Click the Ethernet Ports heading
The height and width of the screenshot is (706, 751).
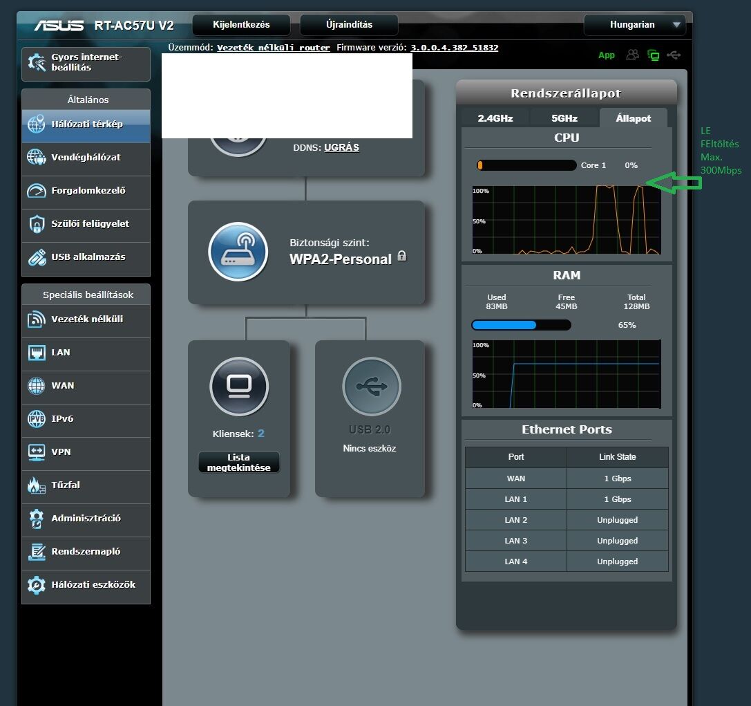tap(567, 429)
